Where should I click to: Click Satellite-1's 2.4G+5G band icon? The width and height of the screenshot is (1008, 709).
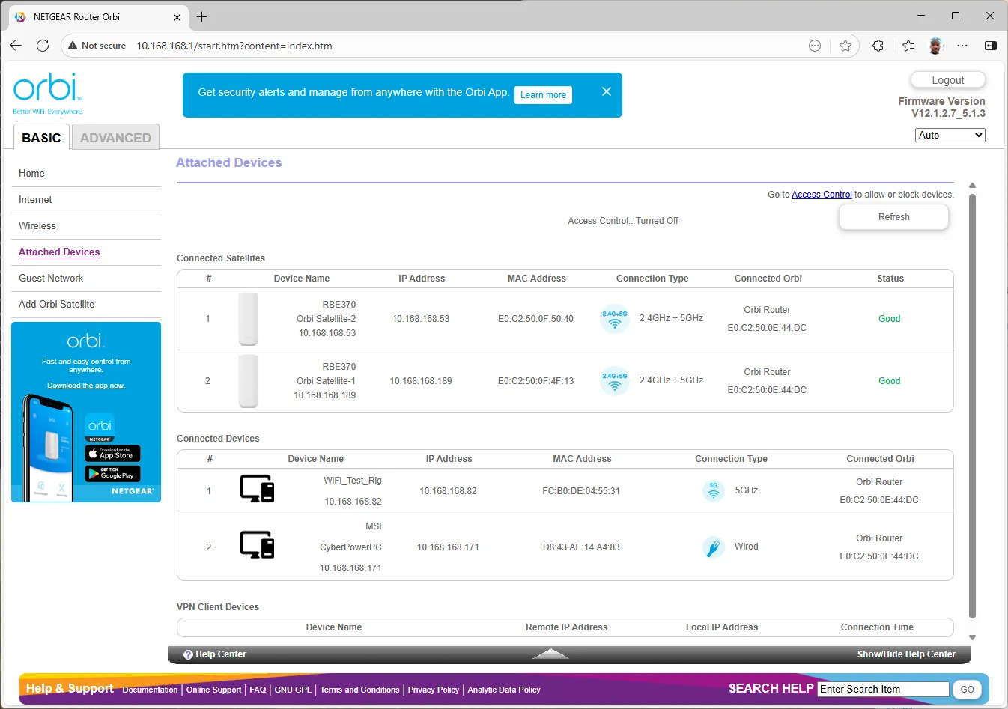pos(614,381)
